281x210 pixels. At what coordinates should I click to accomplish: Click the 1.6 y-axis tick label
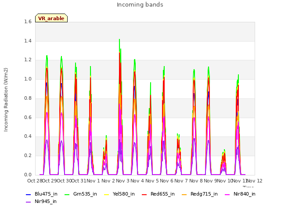28,21
